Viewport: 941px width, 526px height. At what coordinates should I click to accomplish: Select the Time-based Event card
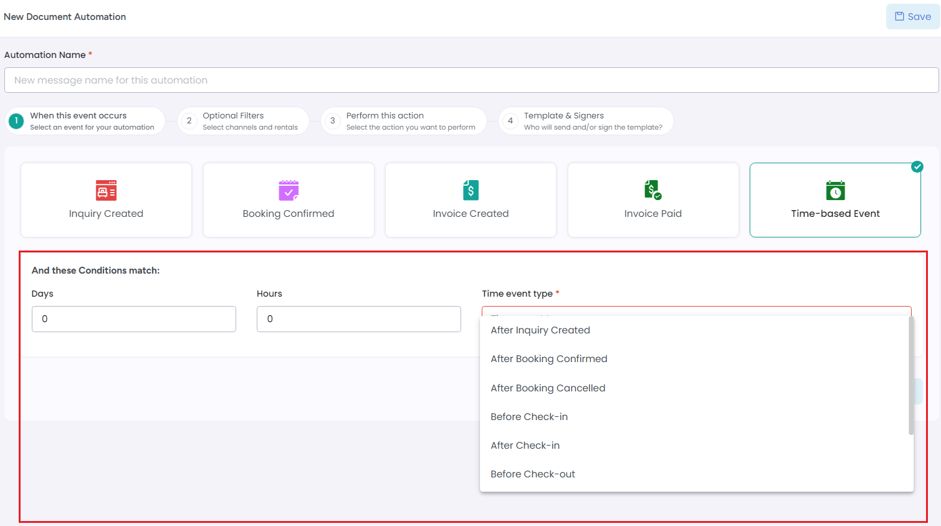(835, 200)
